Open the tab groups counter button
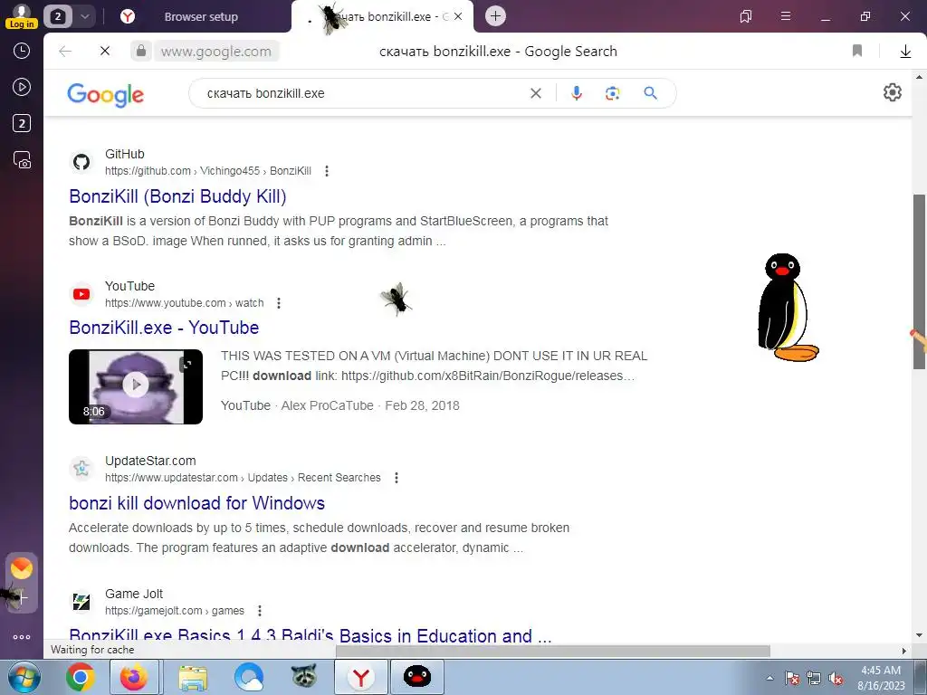Image resolution: width=927 pixels, height=695 pixels. pos(57,16)
